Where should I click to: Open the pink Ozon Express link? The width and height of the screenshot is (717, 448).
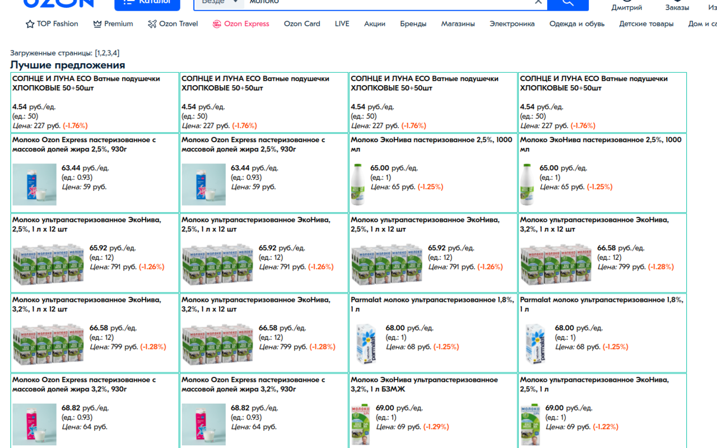point(241,24)
